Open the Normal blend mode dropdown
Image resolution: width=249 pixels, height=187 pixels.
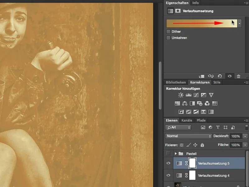pos(188,136)
